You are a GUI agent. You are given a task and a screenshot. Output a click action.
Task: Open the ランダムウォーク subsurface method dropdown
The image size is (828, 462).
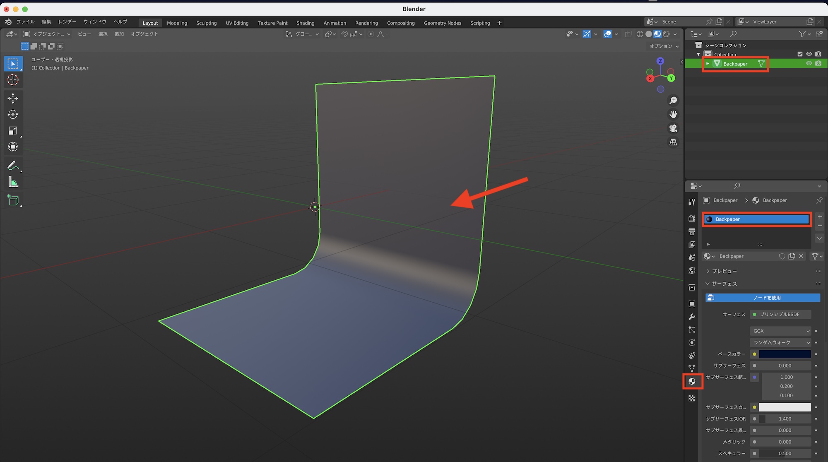(x=781, y=342)
